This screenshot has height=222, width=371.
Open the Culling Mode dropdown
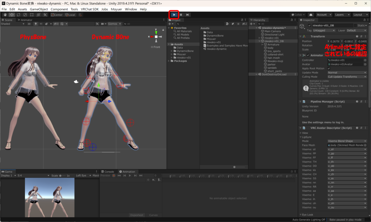tap(347, 77)
